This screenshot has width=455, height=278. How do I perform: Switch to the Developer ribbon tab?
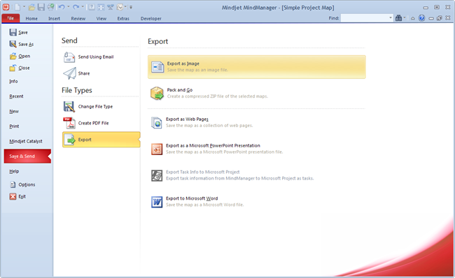151,19
